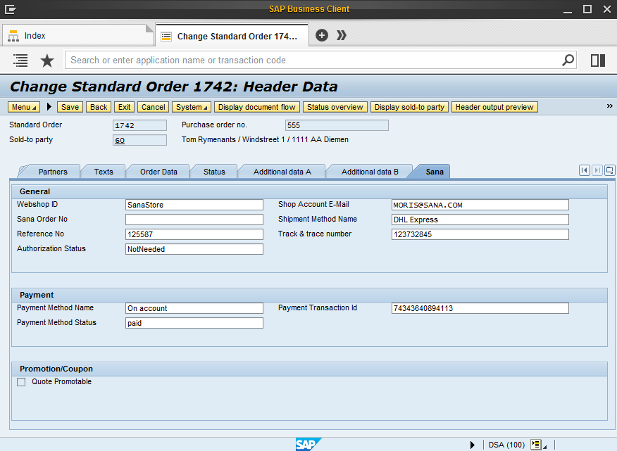Toggle the Quote Promotable checkbox
The height and width of the screenshot is (451, 617).
(20, 381)
